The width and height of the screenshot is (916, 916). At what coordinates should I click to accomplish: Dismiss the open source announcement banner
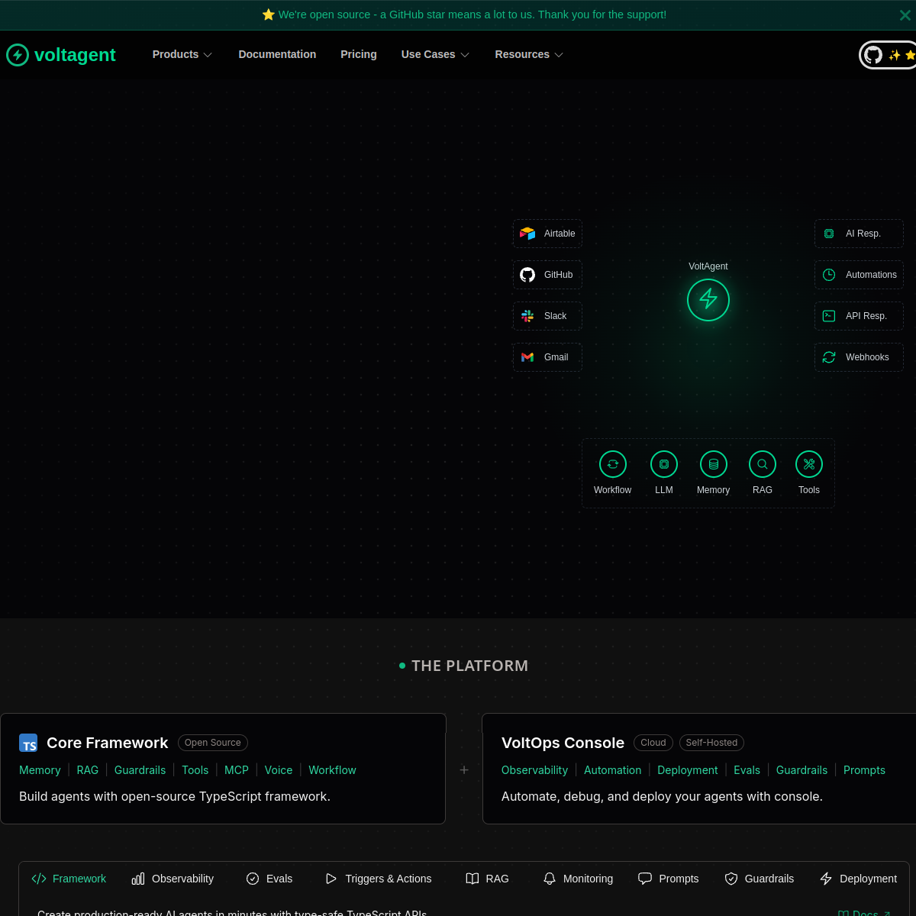[x=905, y=15]
